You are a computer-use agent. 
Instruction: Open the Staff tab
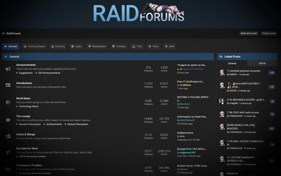tap(170, 46)
